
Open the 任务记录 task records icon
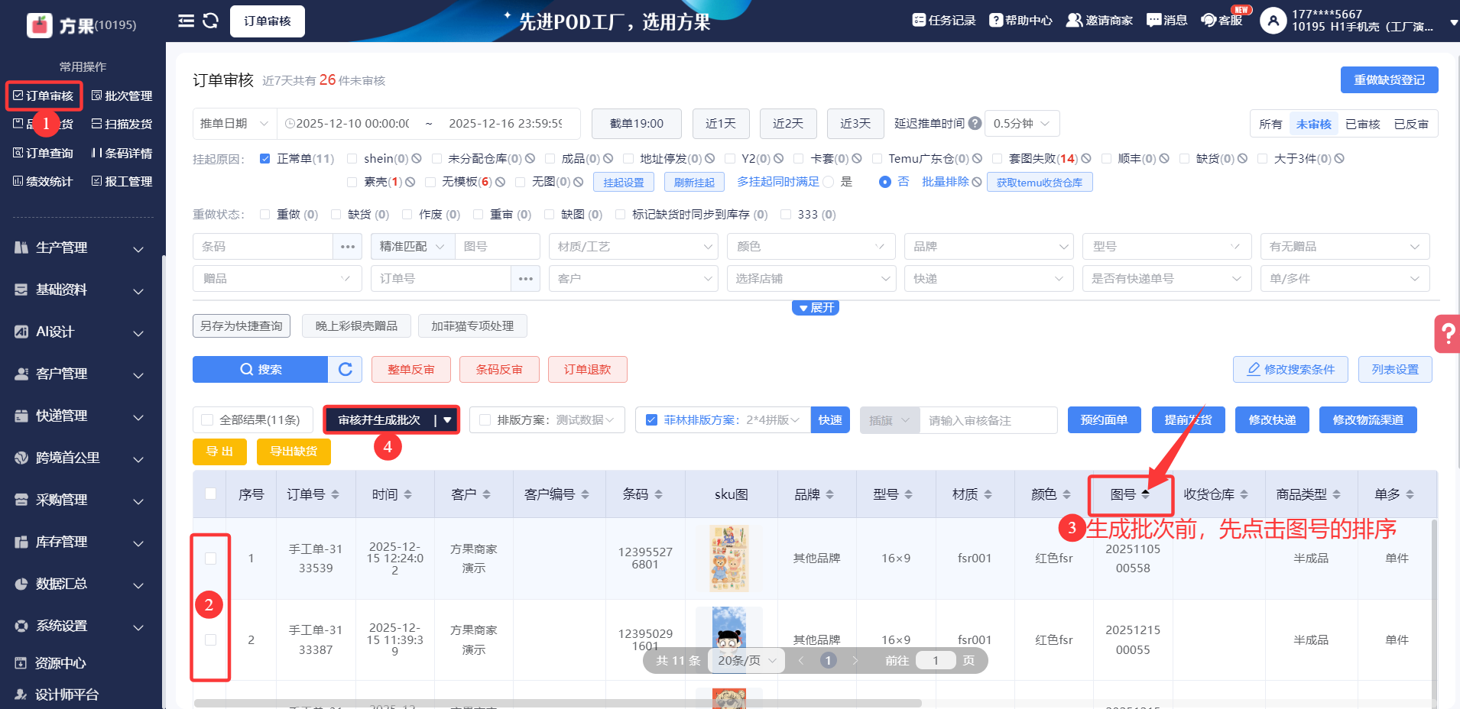[919, 20]
